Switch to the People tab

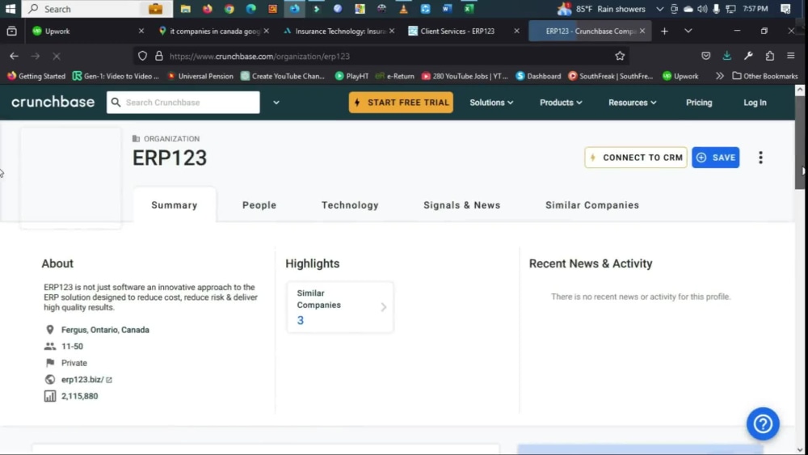click(x=259, y=205)
